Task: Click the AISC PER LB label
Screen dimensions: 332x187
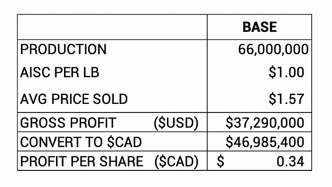Action: click(x=59, y=72)
